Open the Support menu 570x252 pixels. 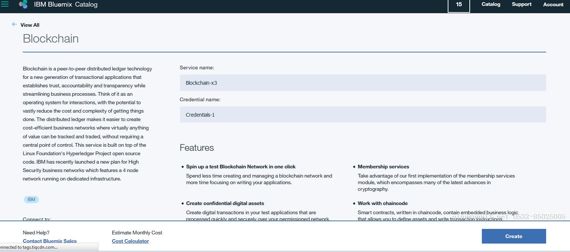pos(522,4)
